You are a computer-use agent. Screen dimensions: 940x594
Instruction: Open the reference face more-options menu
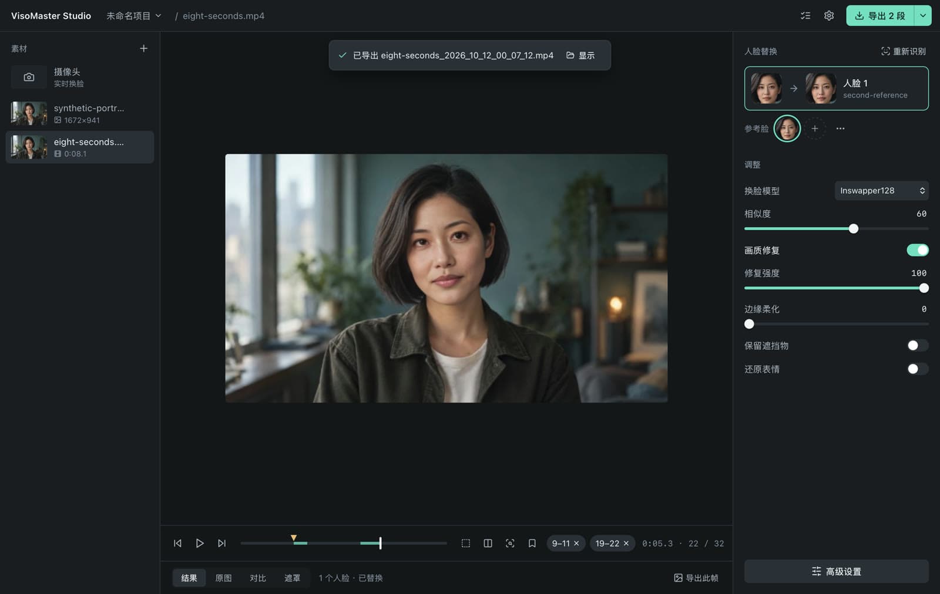841,129
